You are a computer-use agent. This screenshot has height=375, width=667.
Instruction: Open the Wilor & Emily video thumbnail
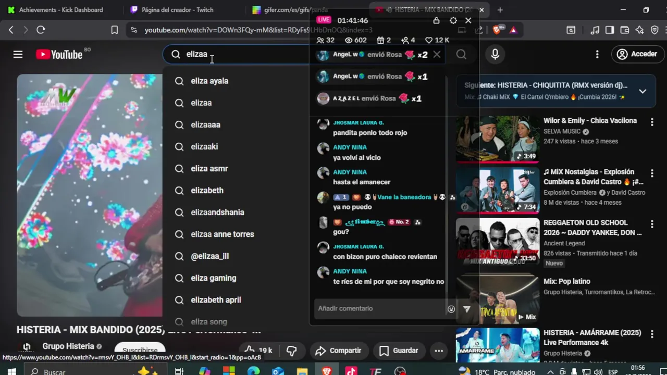(x=498, y=139)
